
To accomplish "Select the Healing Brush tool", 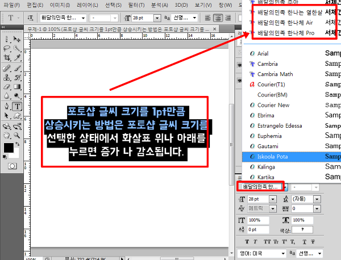I will (7, 69).
